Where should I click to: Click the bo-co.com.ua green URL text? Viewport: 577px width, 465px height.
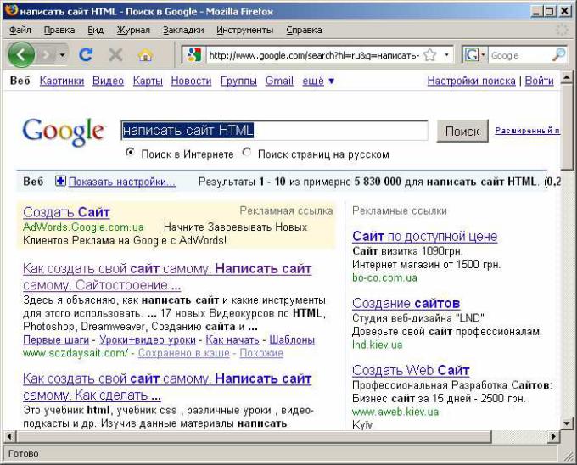(x=384, y=277)
